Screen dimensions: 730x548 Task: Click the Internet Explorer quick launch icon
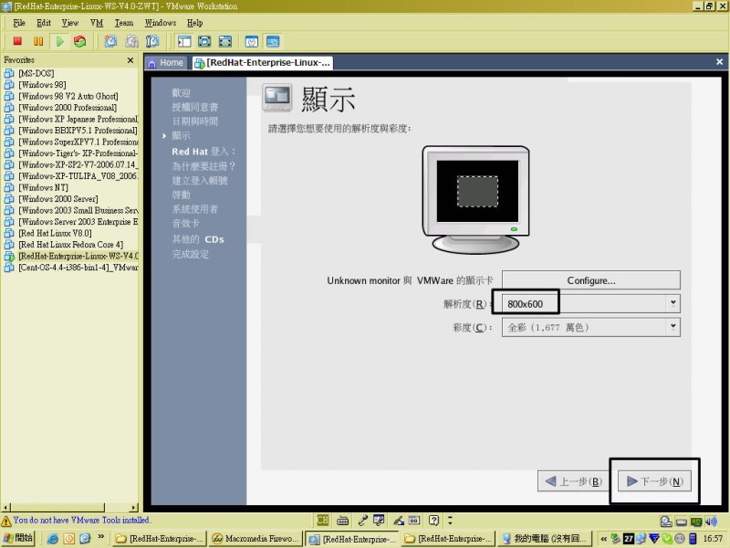(x=53, y=539)
